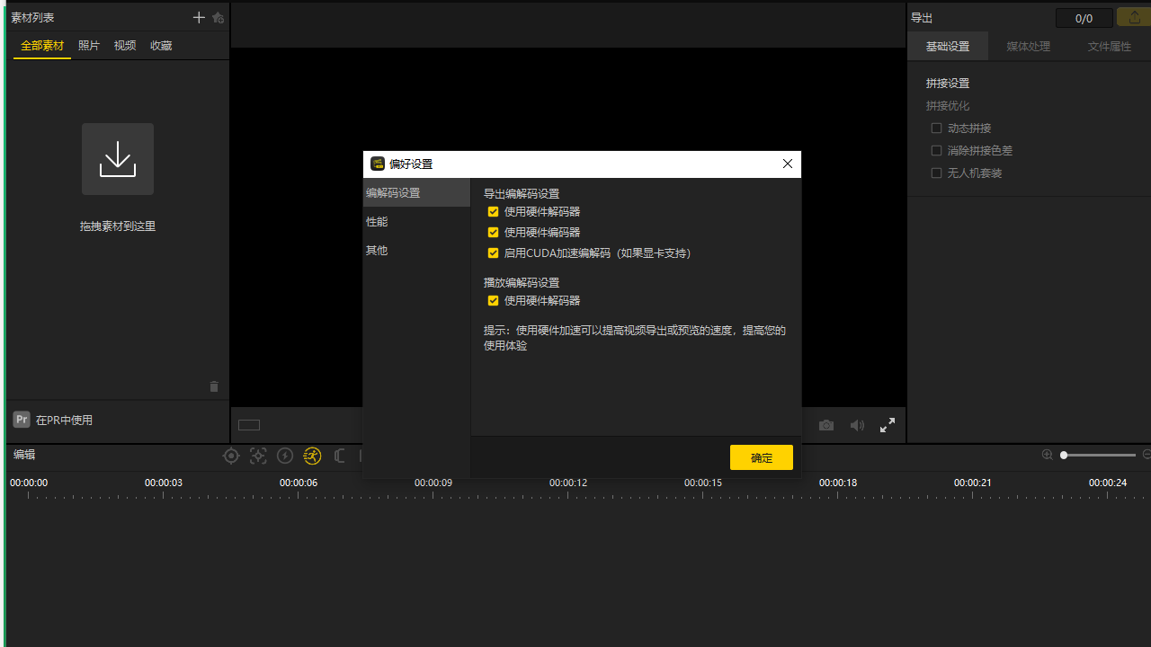The width and height of the screenshot is (1151, 647).
Task: Click the 确定 button
Action: click(x=762, y=457)
